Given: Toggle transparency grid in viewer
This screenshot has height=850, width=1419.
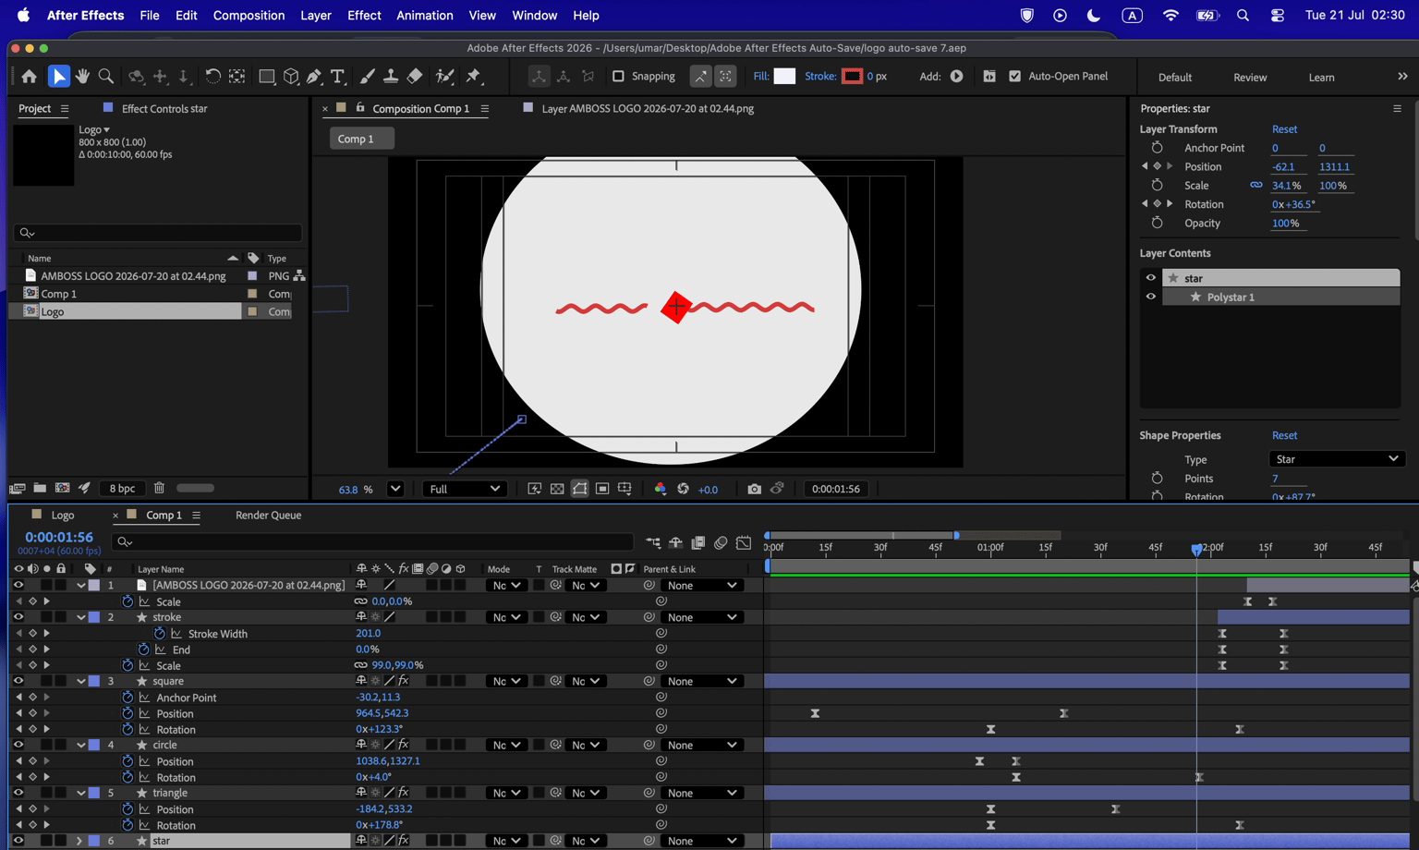Looking at the screenshot, I should [557, 489].
